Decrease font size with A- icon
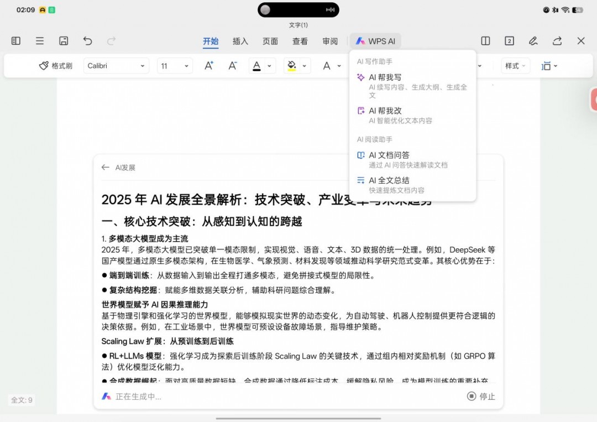The image size is (597, 422). (x=233, y=66)
